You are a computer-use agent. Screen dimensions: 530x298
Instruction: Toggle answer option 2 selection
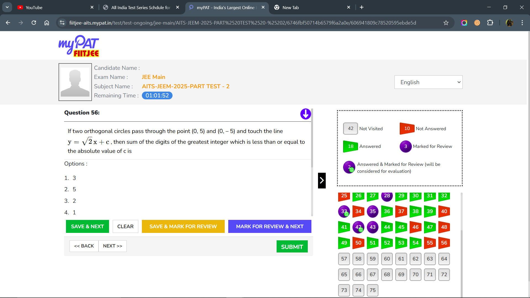tap(74, 189)
